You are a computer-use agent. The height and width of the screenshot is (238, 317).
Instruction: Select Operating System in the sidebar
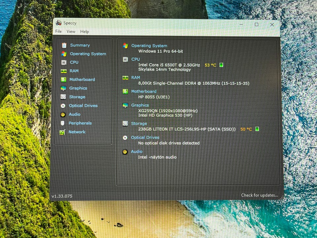88,54
